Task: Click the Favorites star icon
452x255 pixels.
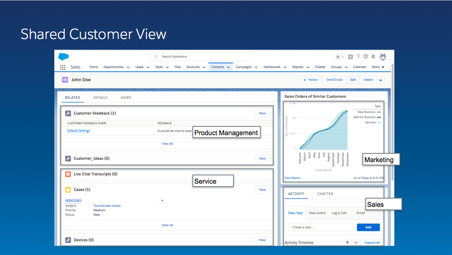Action: point(338,57)
